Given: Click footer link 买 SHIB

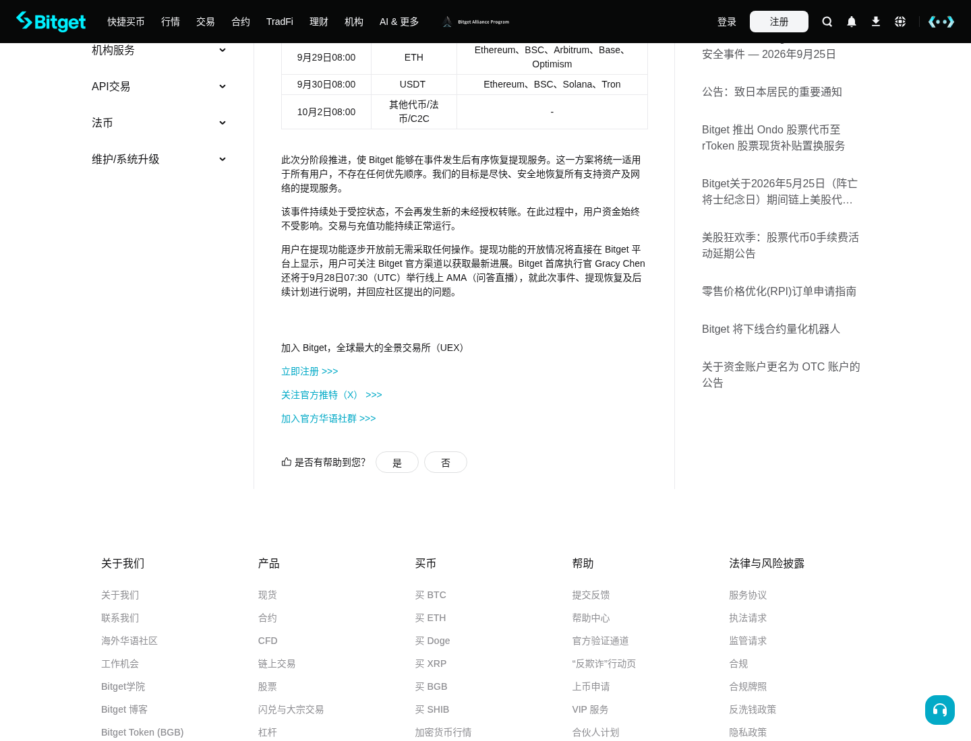Looking at the screenshot, I should click(432, 709).
